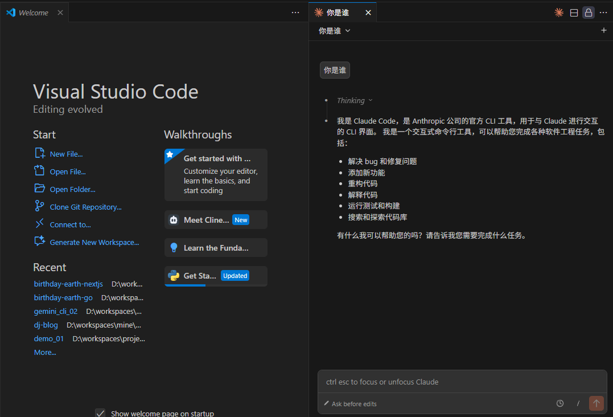
Task: Select the 你是谁 Claude chat tab
Action: click(x=338, y=13)
